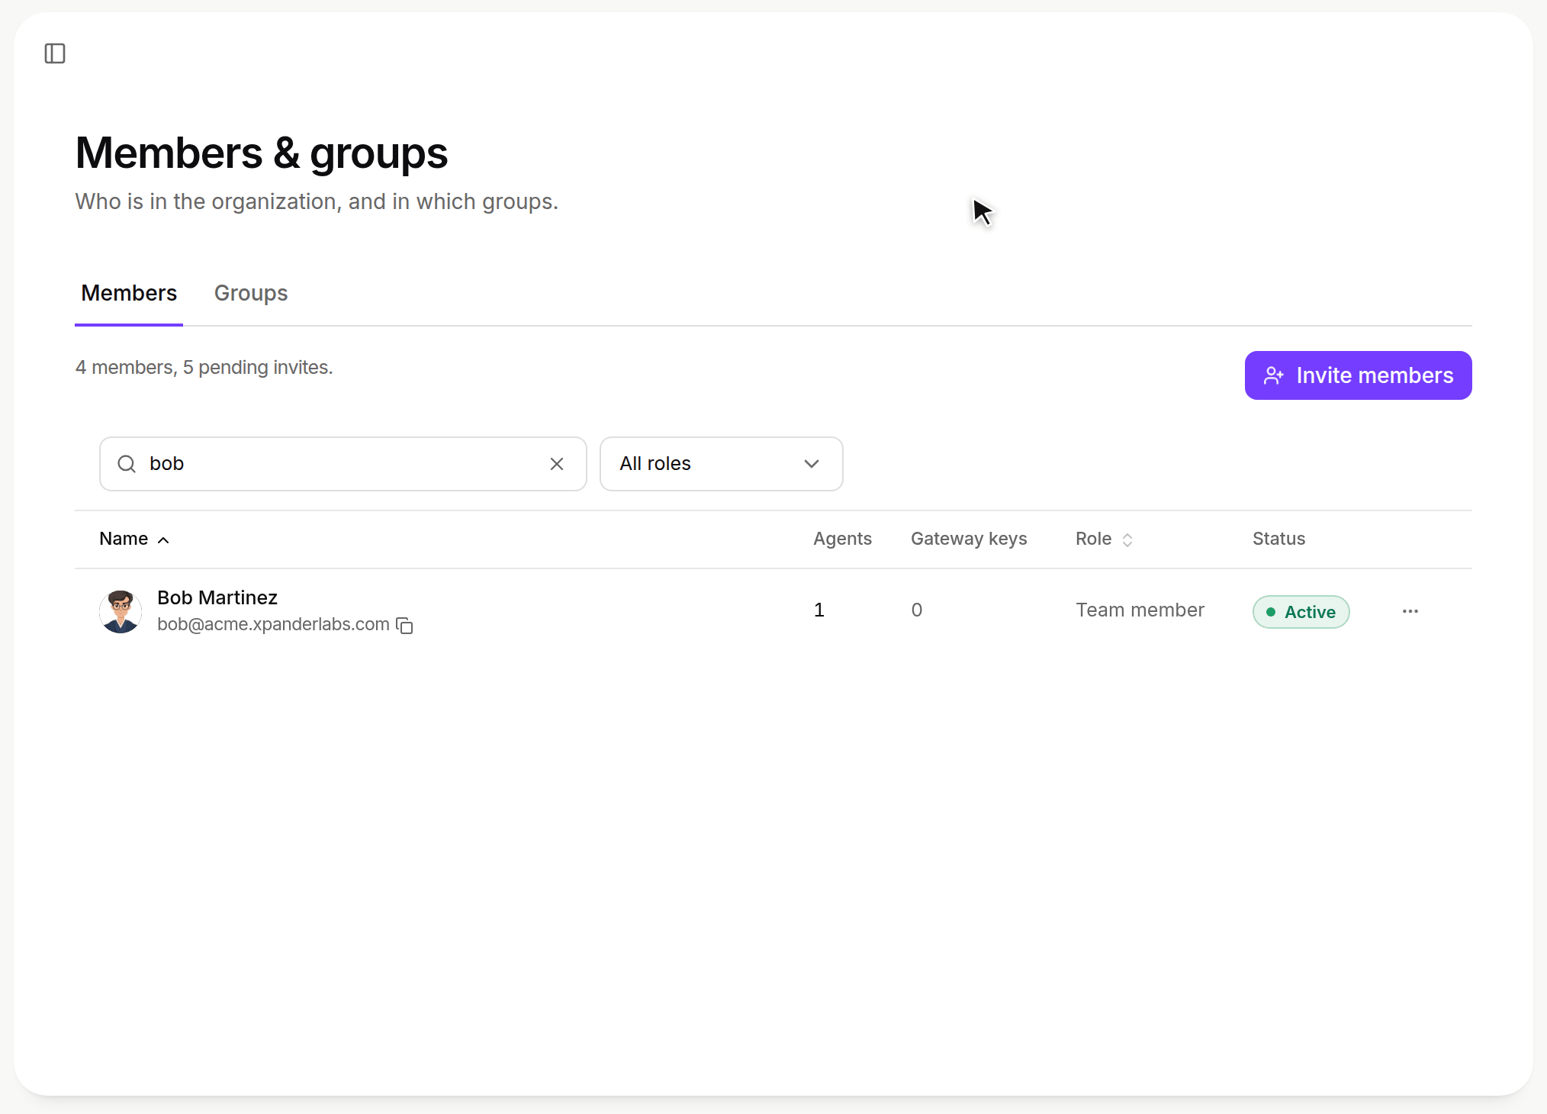Screen dimensions: 1547x1114
Task: Open the All roles filter dropdown
Action: coord(721,464)
